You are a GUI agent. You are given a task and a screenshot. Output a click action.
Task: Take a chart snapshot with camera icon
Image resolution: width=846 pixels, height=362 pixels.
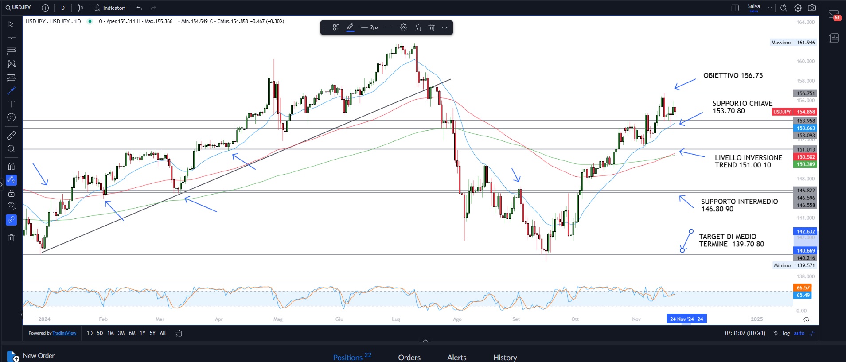(812, 8)
